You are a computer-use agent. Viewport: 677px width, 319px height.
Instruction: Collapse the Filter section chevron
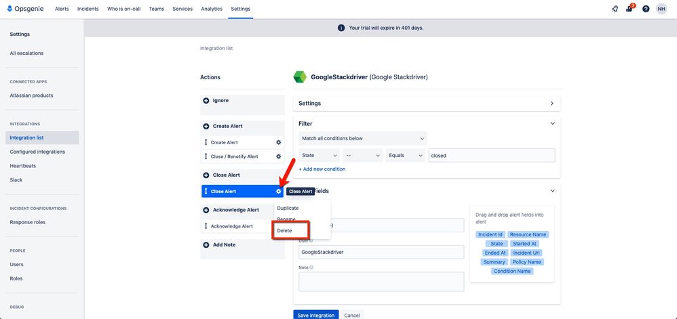pyautogui.click(x=552, y=123)
